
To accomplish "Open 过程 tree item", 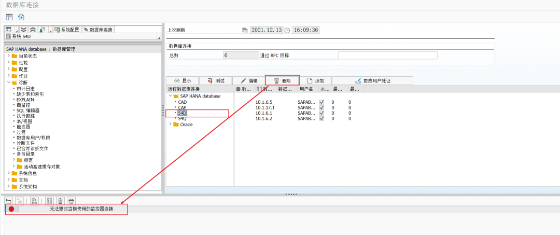I will pyautogui.click(x=21, y=132).
